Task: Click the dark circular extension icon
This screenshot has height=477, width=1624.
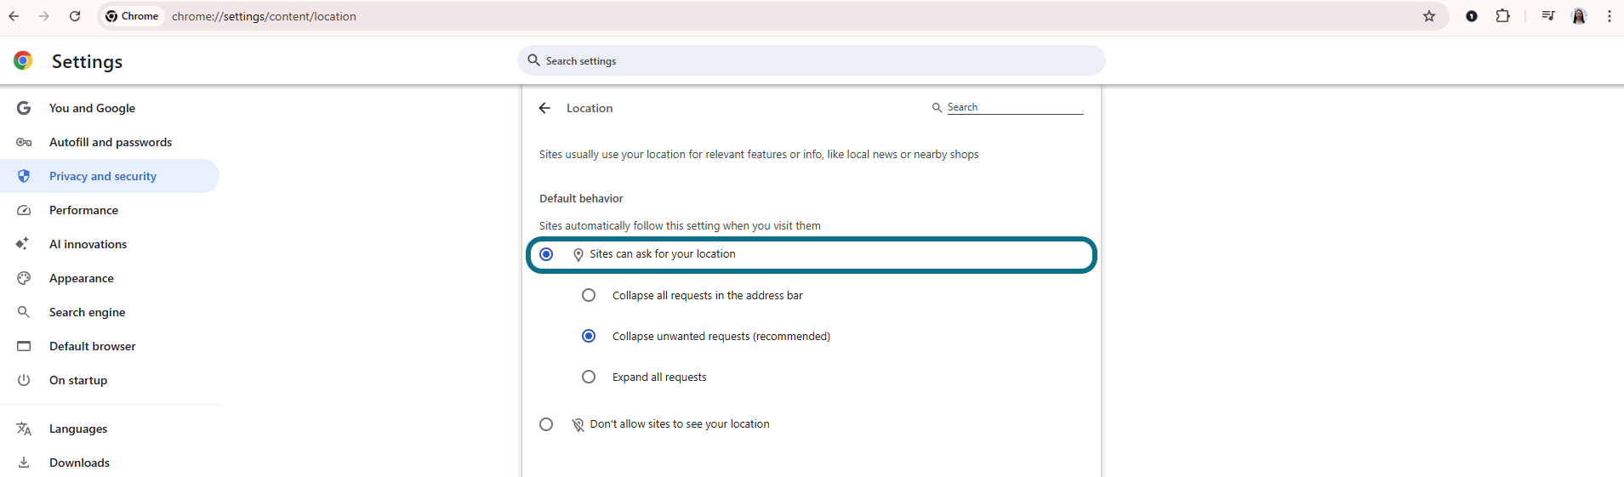Action: tap(1472, 16)
